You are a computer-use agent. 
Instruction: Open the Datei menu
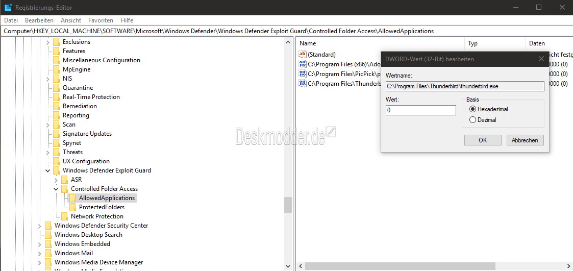11,20
